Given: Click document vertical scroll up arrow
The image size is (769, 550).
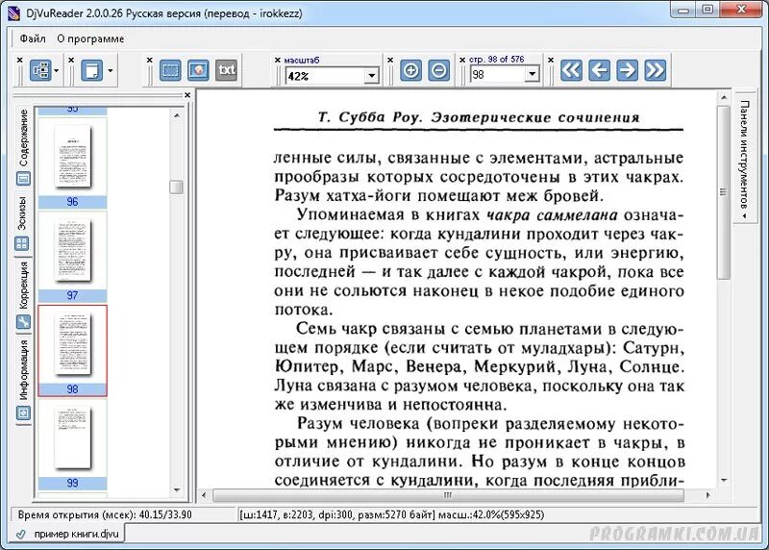Looking at the screenshot, I should 724,98.
